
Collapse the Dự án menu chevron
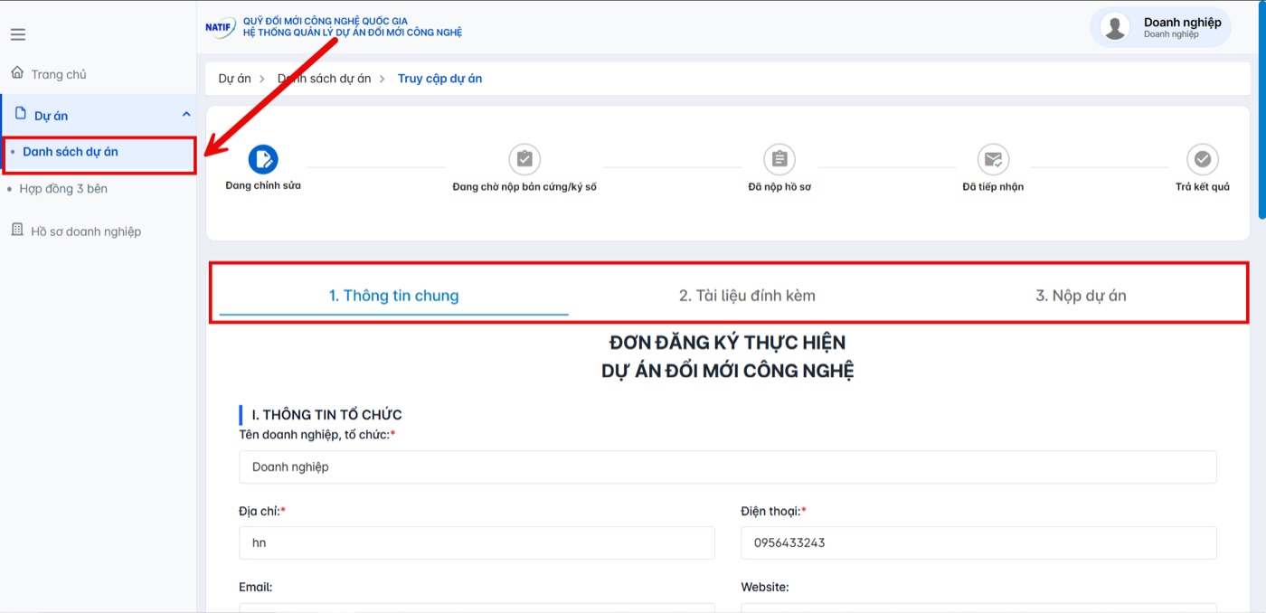[x=186, y=115]
